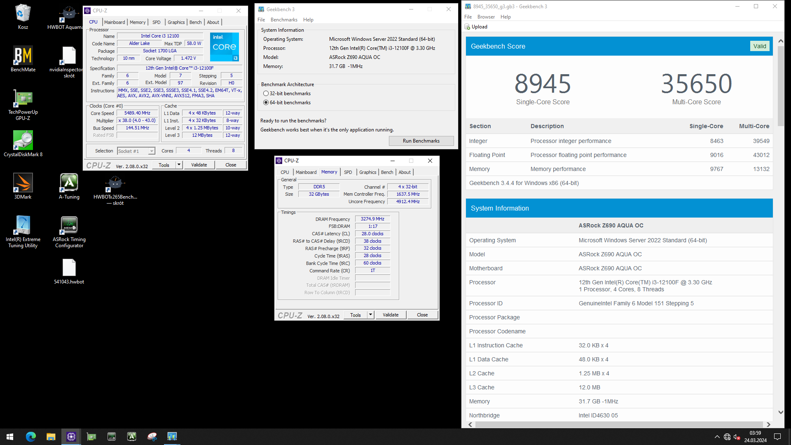791x445 pixels.
Task: Open the HWBOT Aquamark desktop shortcut
Action: pyautogui.click(x=68, y=16)
